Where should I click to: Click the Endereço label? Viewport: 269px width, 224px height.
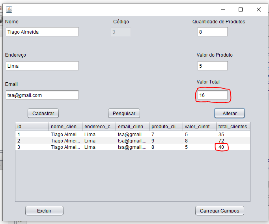click(15, 55)
